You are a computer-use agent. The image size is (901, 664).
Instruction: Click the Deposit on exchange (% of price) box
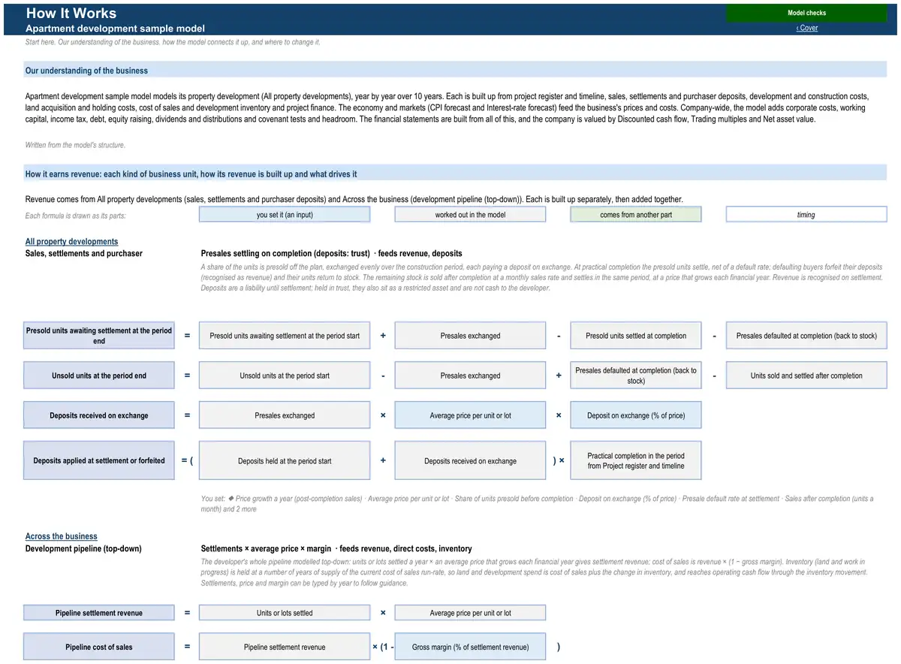pos(636,415)
